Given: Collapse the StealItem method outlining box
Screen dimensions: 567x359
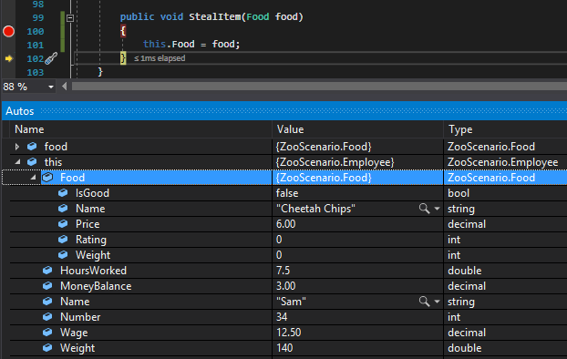Looking at the screenshot, I should [70, 17].
